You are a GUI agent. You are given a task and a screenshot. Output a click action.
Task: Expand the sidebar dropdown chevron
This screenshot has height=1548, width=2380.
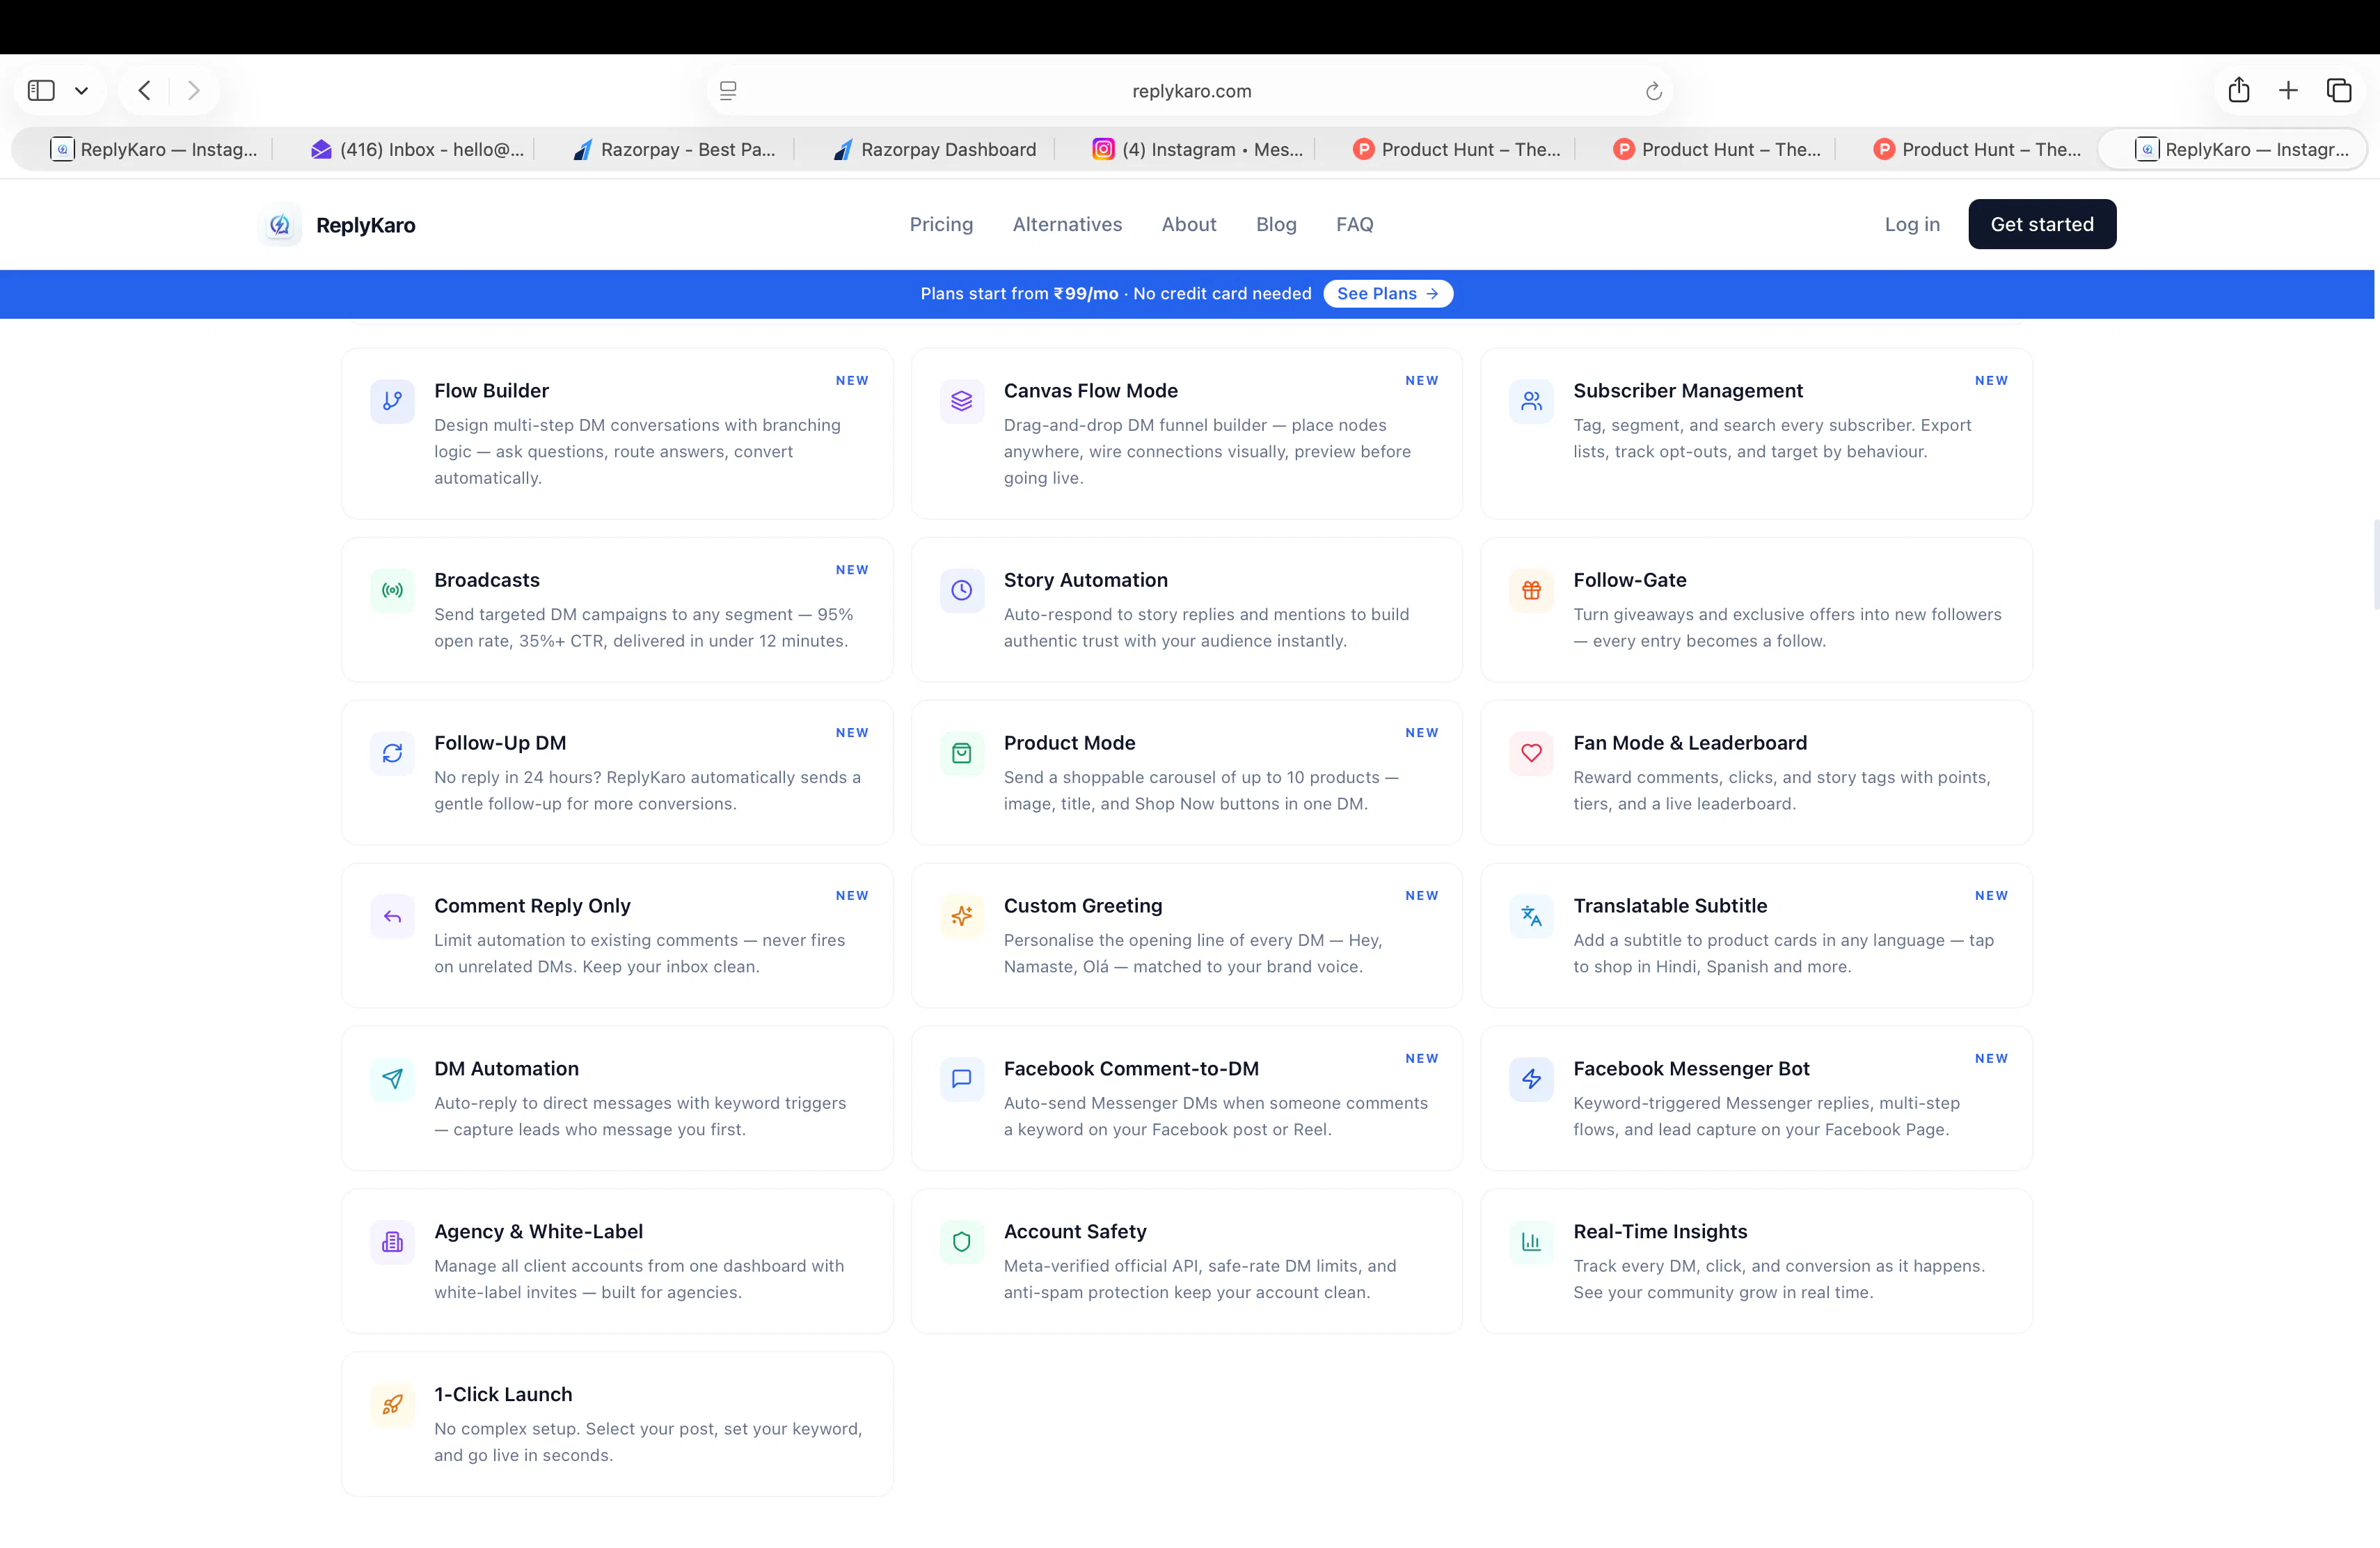[82, 91]
